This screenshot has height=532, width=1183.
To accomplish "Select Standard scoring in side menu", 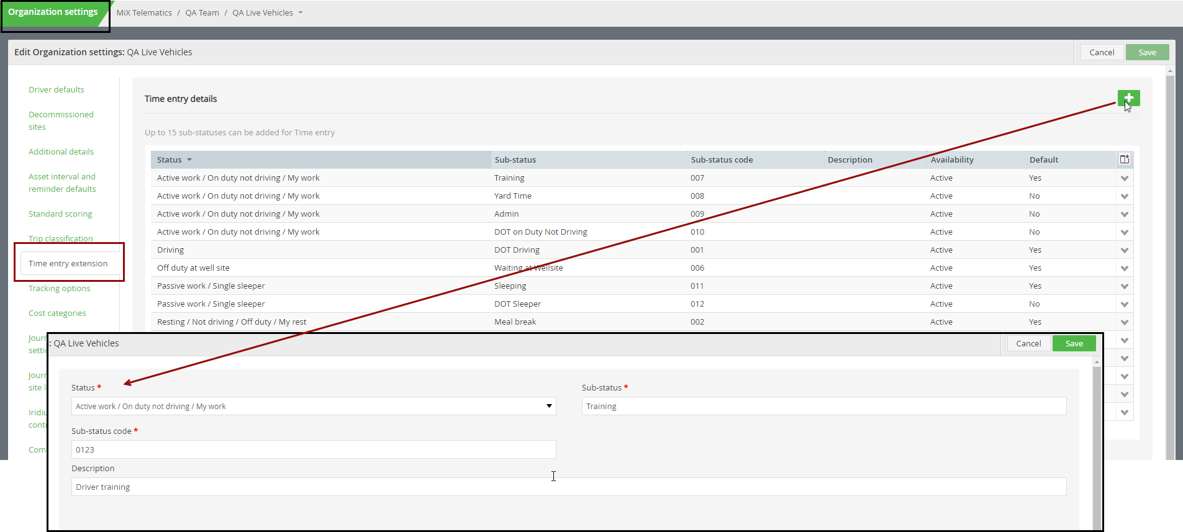I will coord(60,214).
